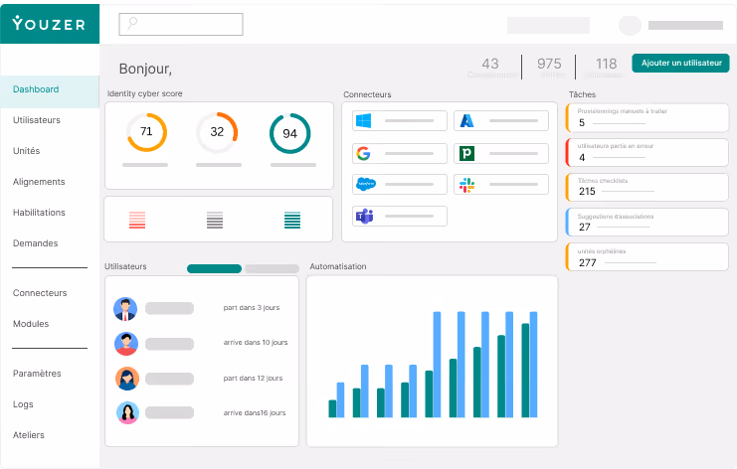Image resolution: width=737 pixels, height=469 pixels.
Task: View Logs in the sidebar
Action: point(23,404)
